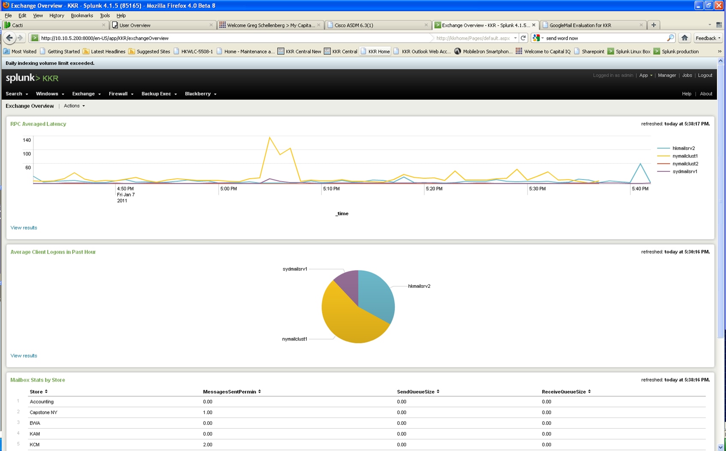Sort by ReceiveQueueSize column
726x451 pixels.
pos(566,391)
